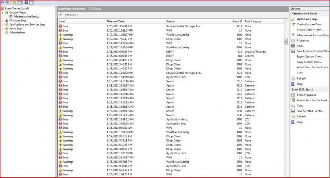Expand the Saved Logs tree node

[3, 29]
